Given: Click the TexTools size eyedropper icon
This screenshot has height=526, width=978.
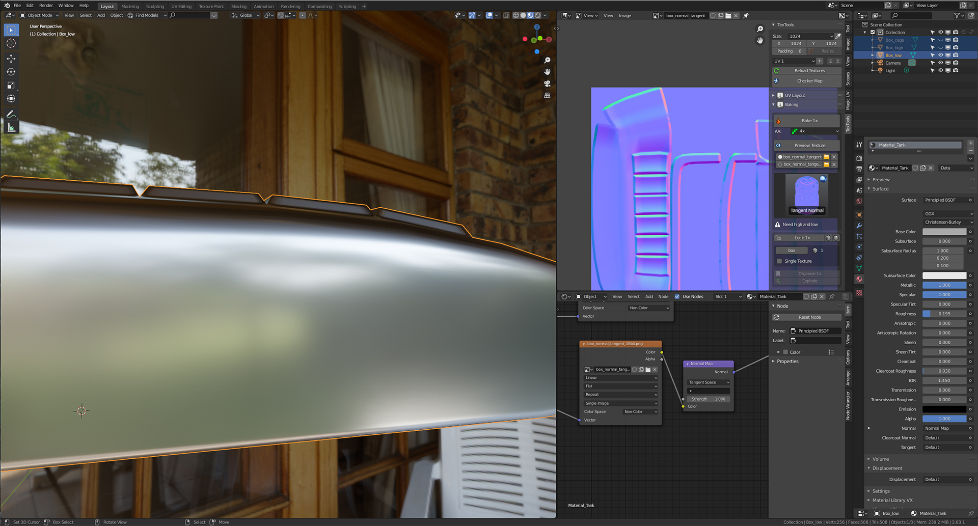Looking at the screenshot, I should tap(838, 36).
